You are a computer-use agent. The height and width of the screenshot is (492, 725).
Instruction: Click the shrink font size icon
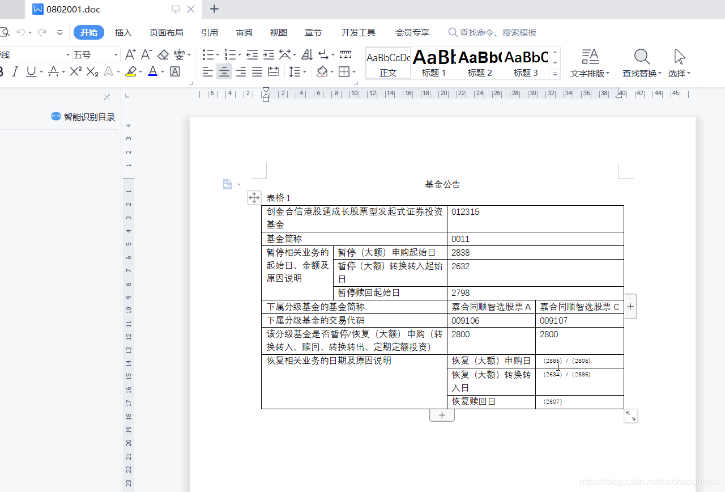point(146,54)
